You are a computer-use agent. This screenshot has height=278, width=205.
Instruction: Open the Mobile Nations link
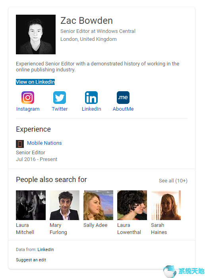point(44,143)
